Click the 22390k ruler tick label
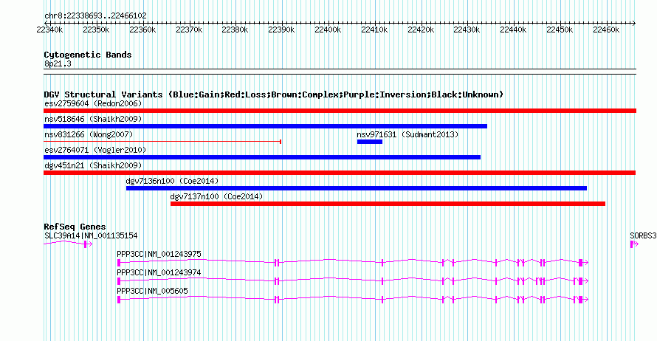The height and width of the screenshot is (341, 657). click(281, 30)
